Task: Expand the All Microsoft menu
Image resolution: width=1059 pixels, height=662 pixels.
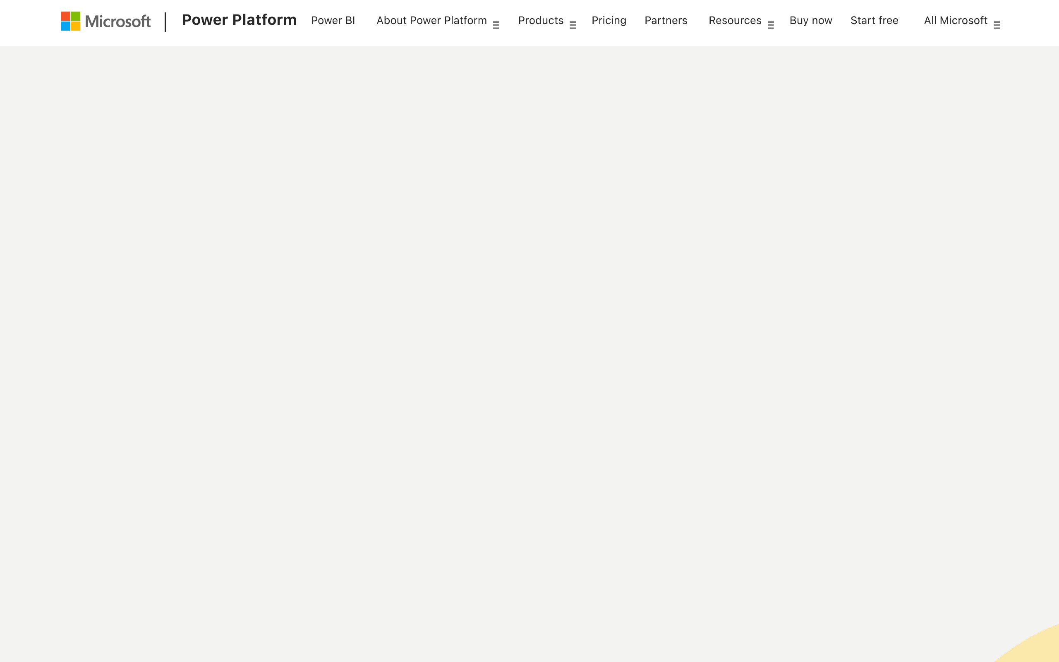Action: pos(962,21)
